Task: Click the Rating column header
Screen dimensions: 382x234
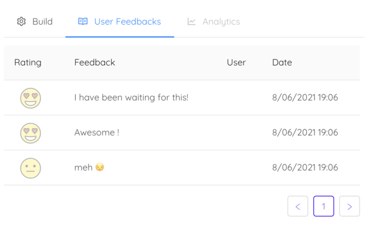Action: pos(28,62)
